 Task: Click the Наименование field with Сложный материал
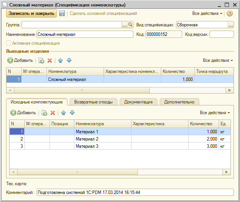[x=85, y=34]
